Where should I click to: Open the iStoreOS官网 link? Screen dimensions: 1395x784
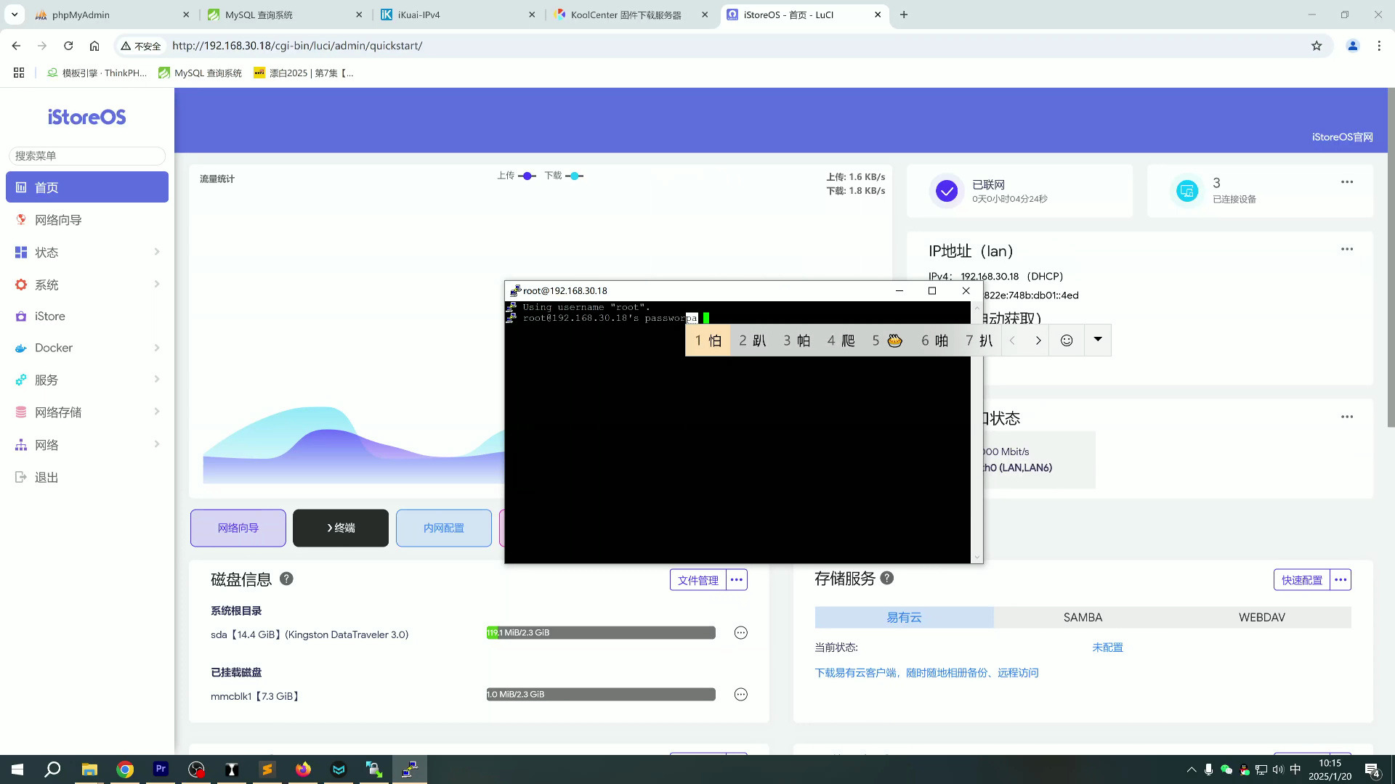click(x=1342, y=136)
